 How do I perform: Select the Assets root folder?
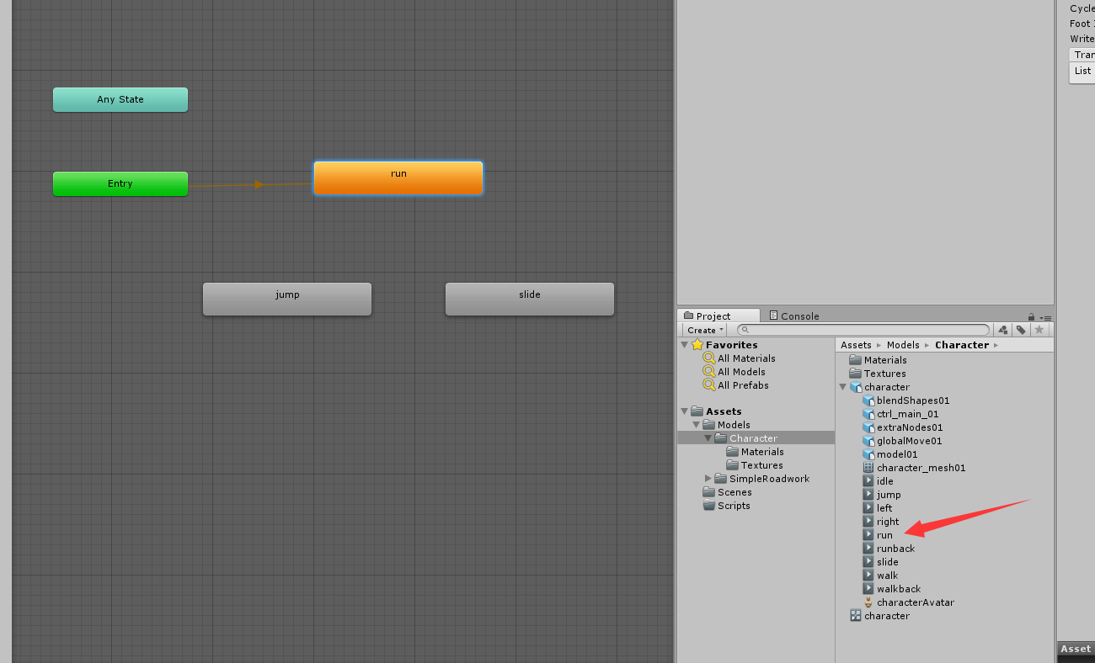[x=717, y=411]
